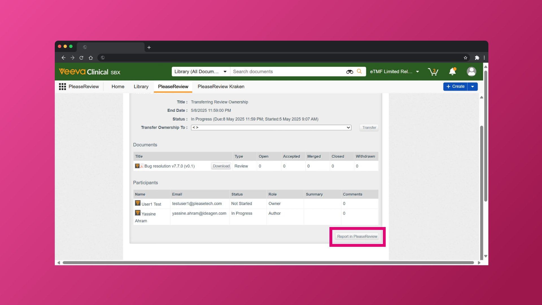Bookmark page with the star icon
This screenshot has height=305, width=542.
pyautogui.click(x=465, y=58)
